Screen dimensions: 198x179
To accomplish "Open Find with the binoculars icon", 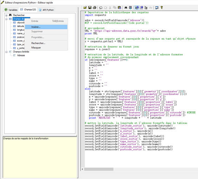I will point(126,8).
